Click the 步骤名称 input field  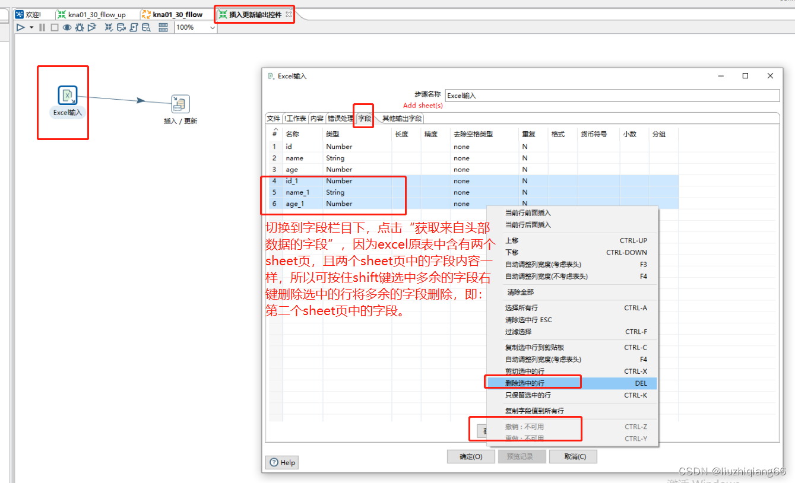click(612, 96)
